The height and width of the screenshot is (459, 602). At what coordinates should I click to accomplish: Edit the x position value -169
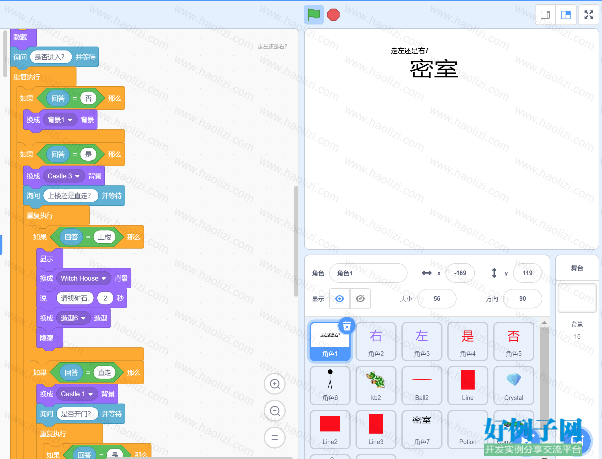point(460,273)
